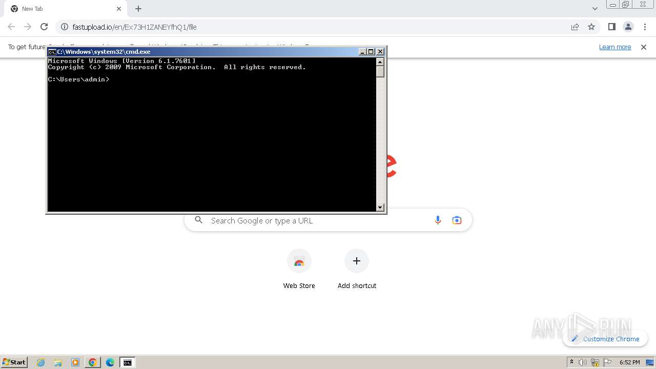Viewport: 656px width, 369px height.
Task: Click the Search Google or type a URL box
Action: (x=328, y=220)
